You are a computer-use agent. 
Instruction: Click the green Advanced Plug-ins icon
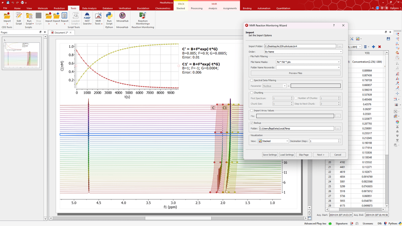tap(329, 223)
